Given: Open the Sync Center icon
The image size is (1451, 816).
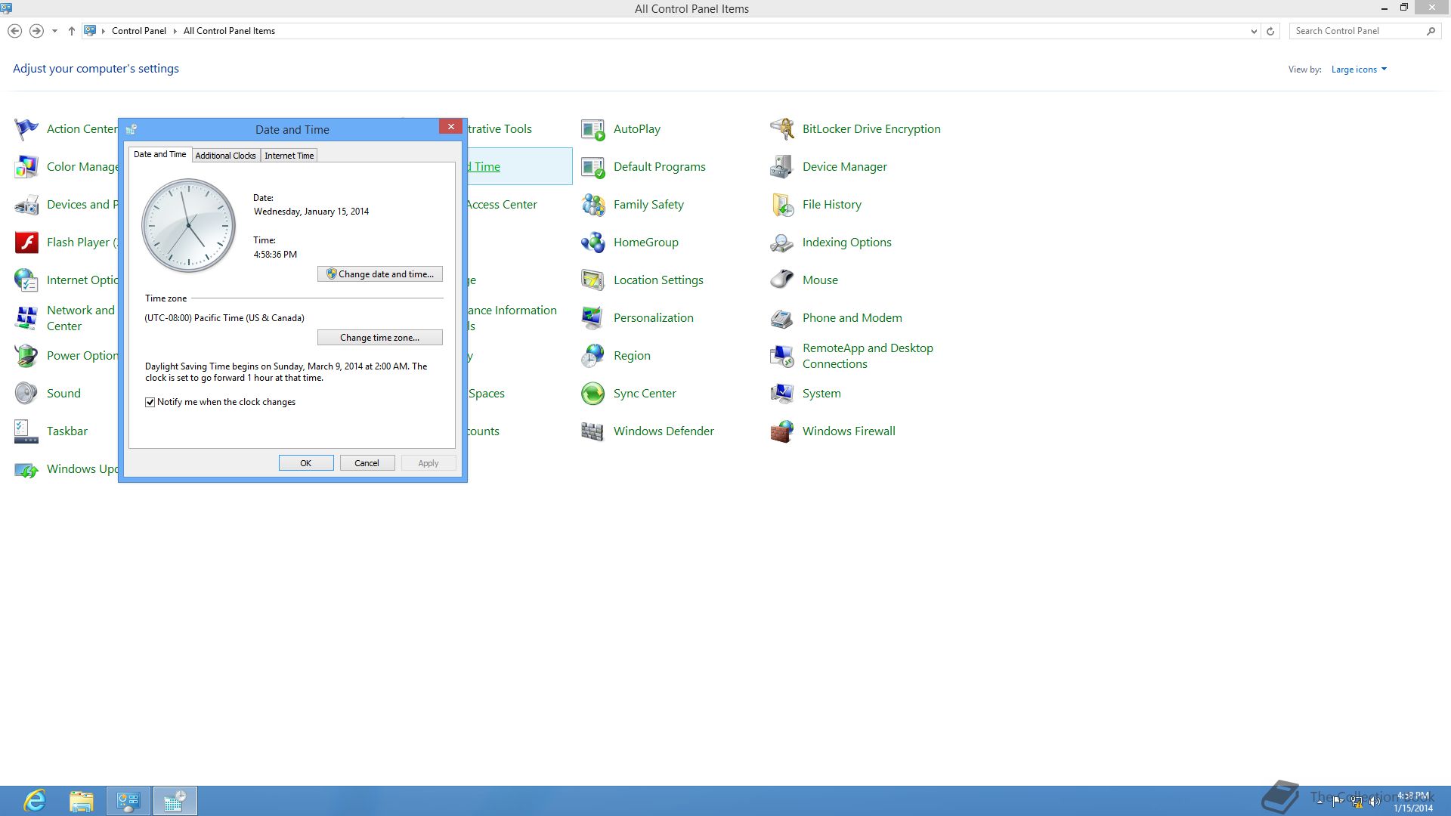Looking at the screenshot, I should 593,394.
